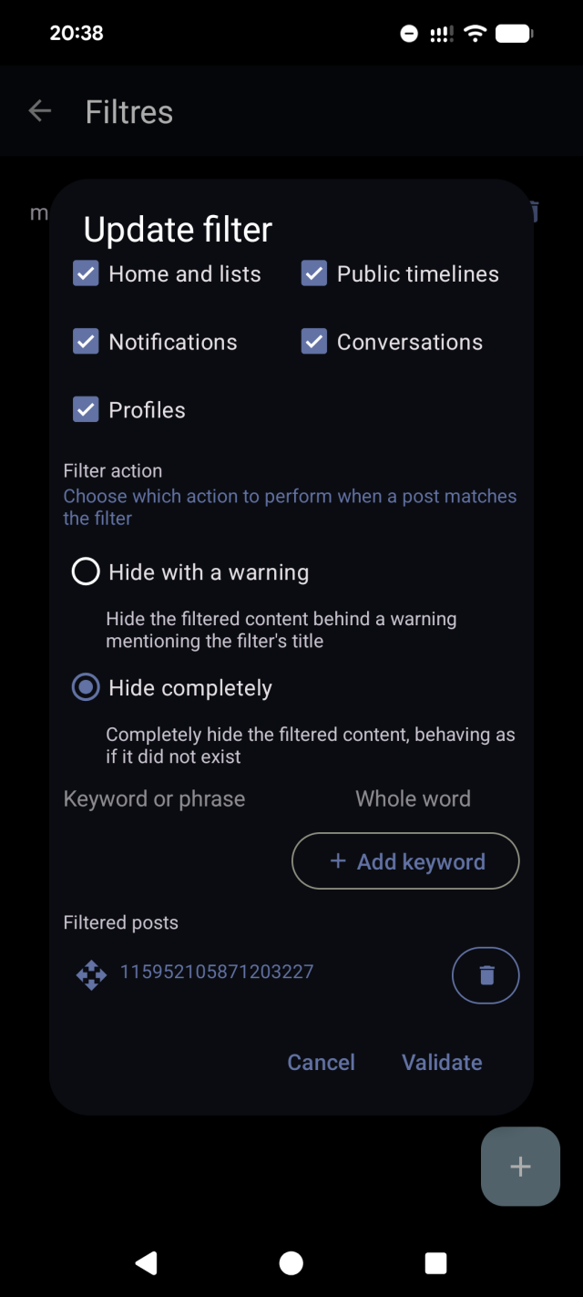Toggle off the Conversations checkbox
This screenshot has width=583, height=1297.
(x=313, y=341)
